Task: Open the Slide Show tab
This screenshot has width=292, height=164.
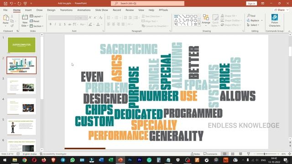Action: coord(102,10)
